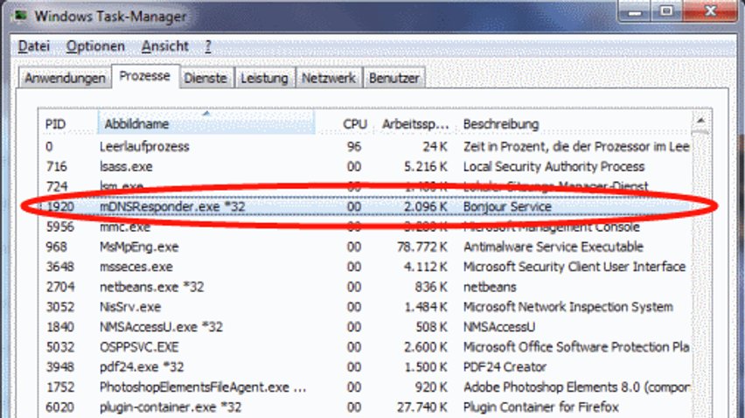Select the MsMpEng.exe process

[x=366, y=247]
